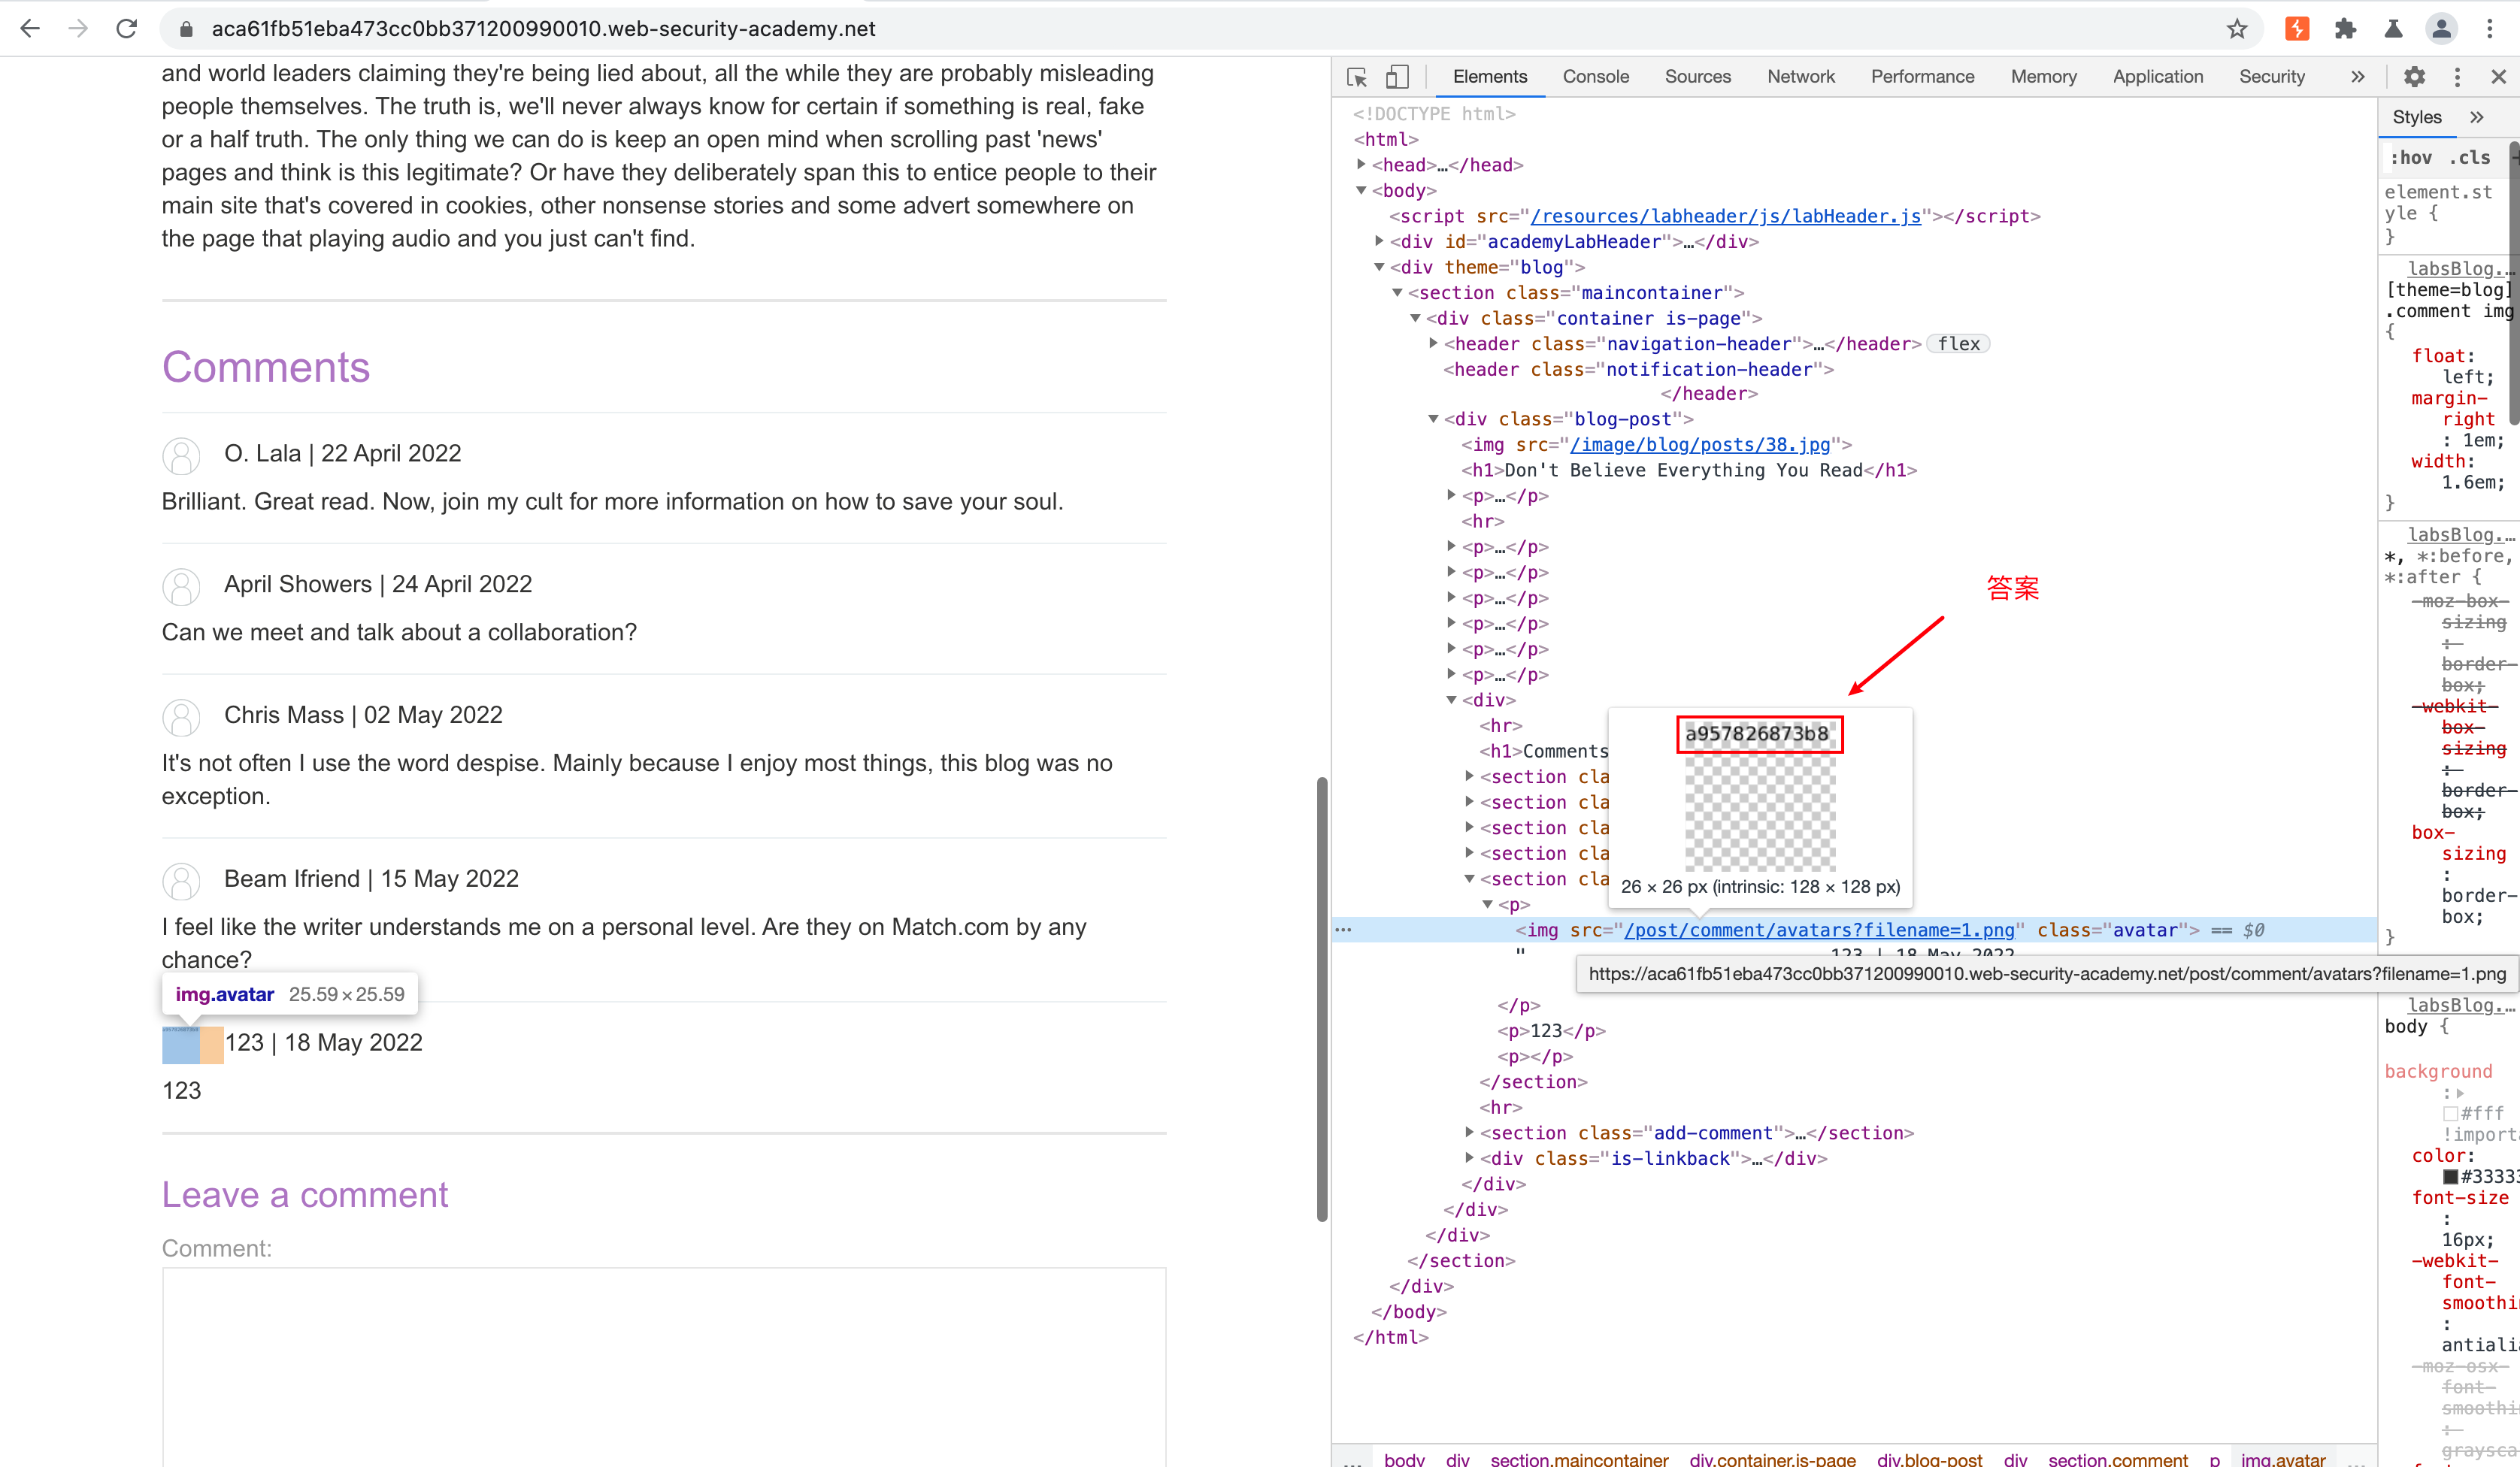Select img.avatar in breadcrumb
The image size is (2520, 1467).
(2283, 1459)
